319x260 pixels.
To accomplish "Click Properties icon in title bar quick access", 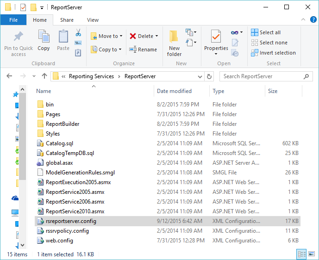I will (x=23, y=7).
